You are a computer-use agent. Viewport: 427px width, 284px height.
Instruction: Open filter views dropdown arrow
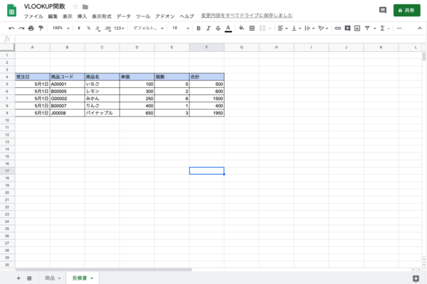tap(375, 28)
